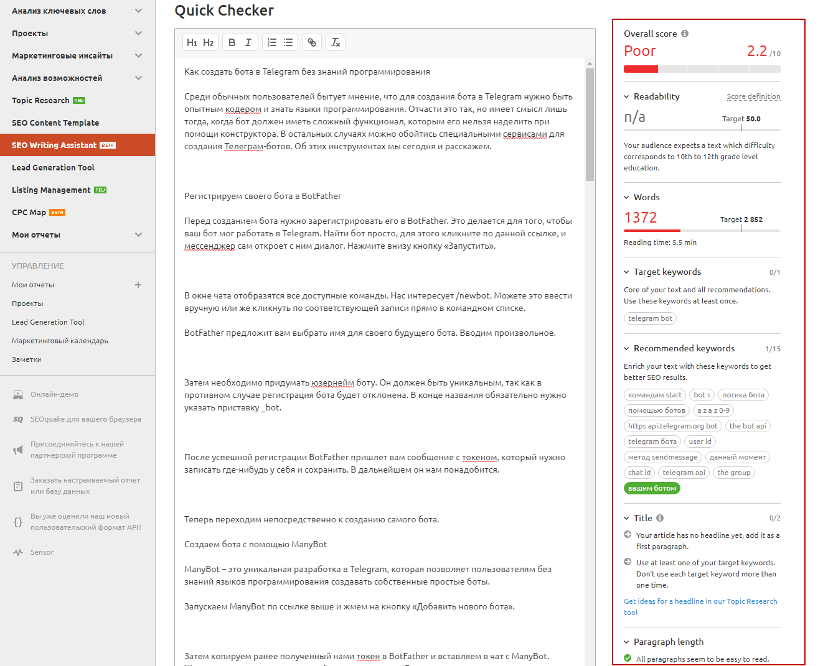Screen dimensions: 823x666
Task: Click the Overall score progress bar
Action: click(702, 69)
